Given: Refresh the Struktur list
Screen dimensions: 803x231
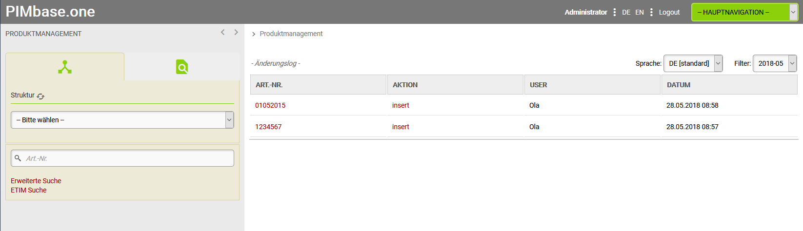Looking at the screenshot, I should [41, 96].
